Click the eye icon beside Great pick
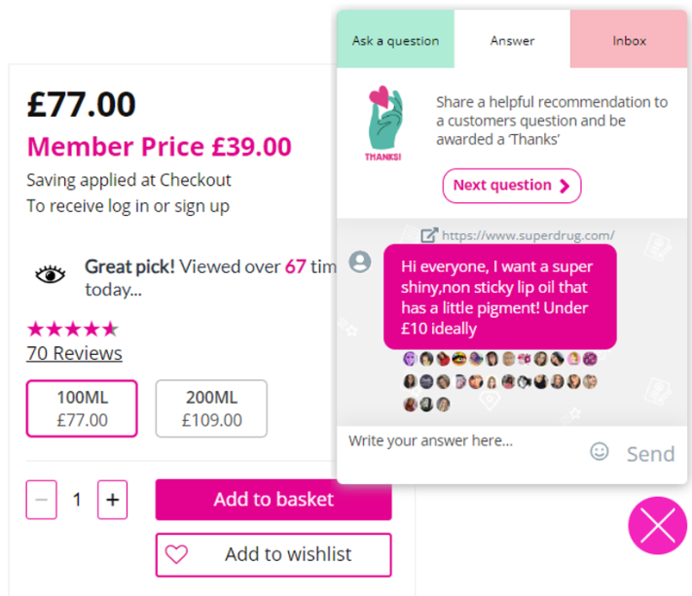Viewport: 692px width, 596px height. pos(51,275)
